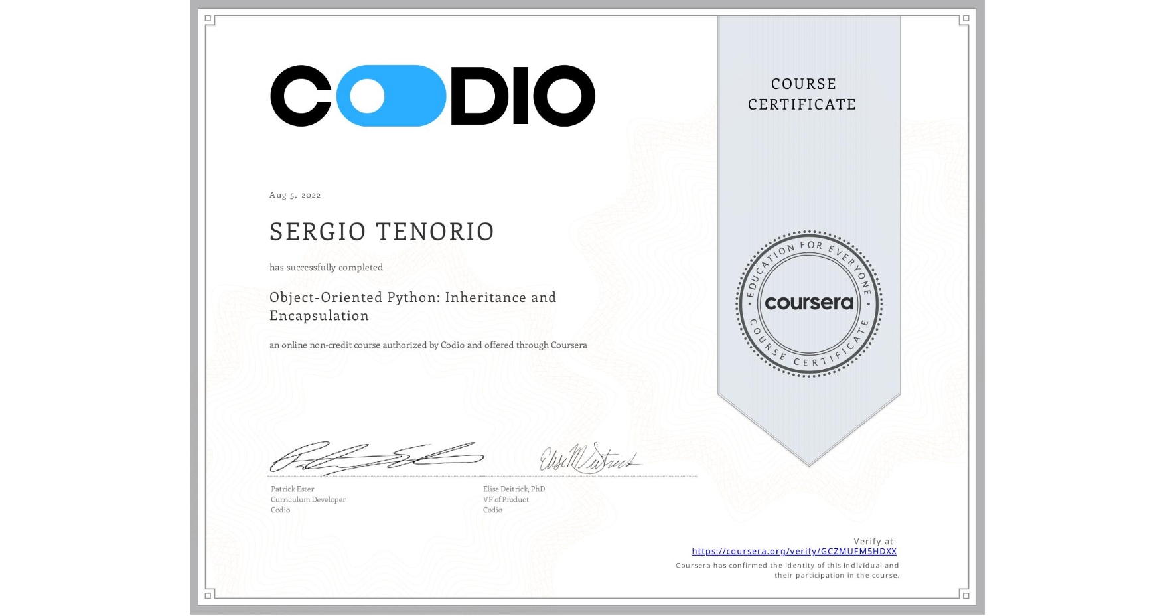Image resolution: width=1176 pixels, height=616 pixels.
Task: Expand the certificate date Aug 5, 2022
Action: 294,195
